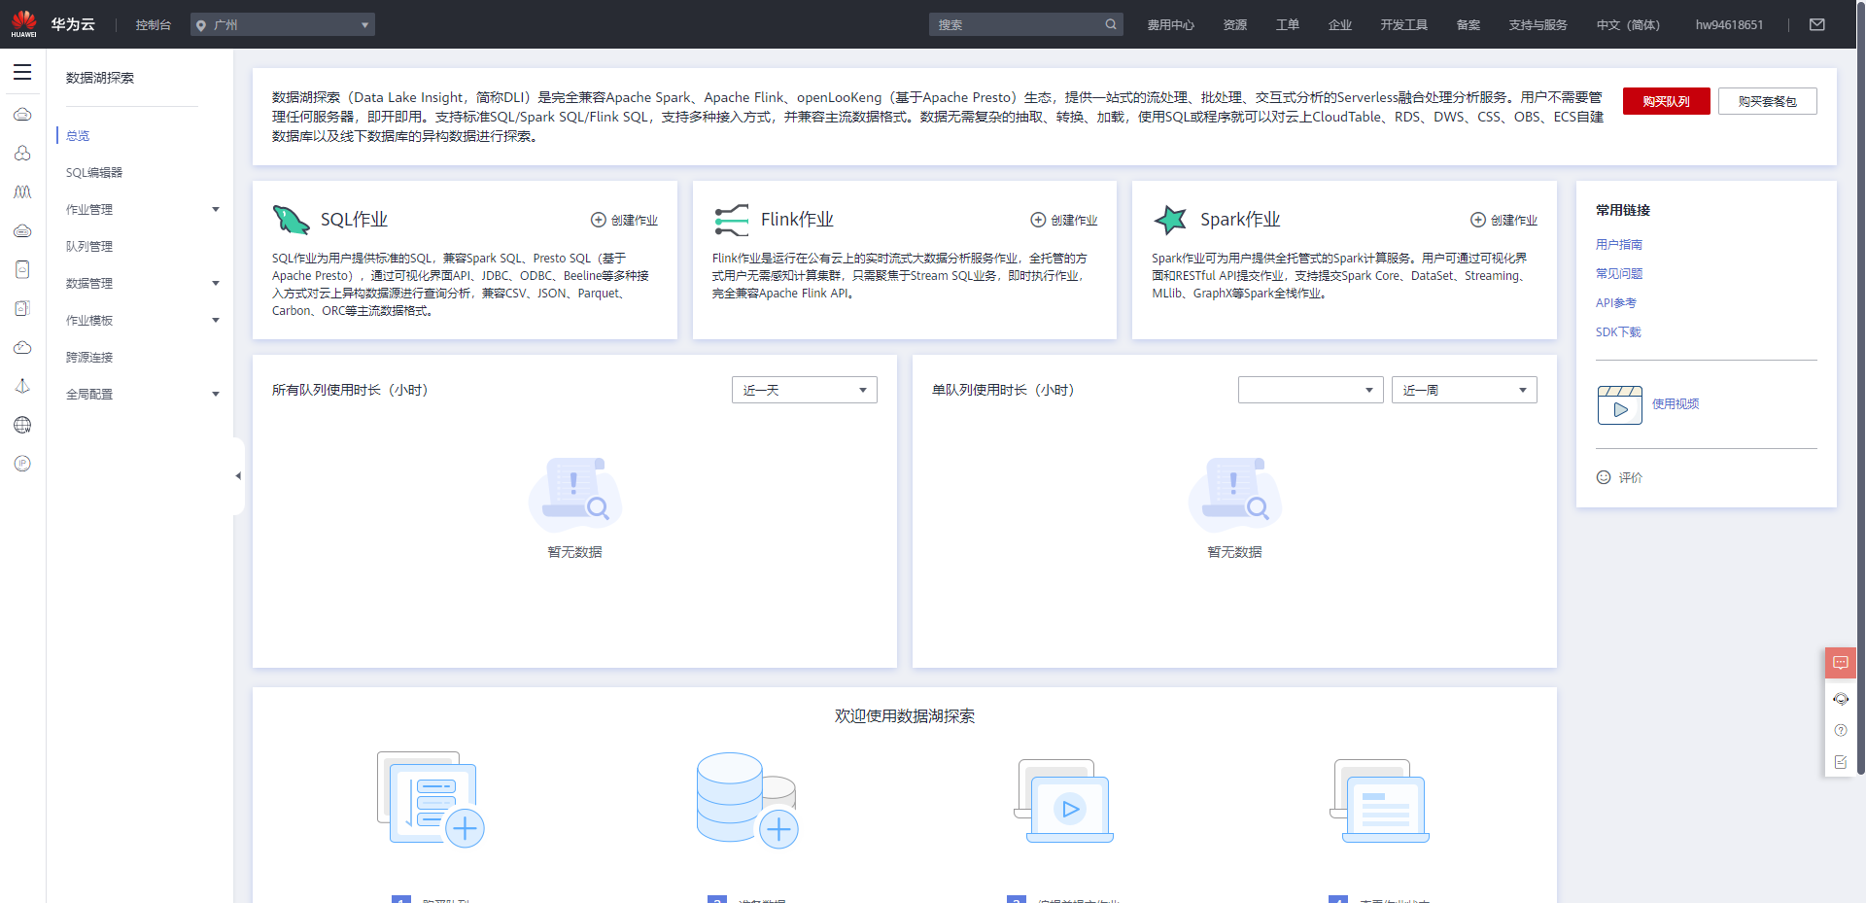Viewport: 1866px width, 903px height.
Task: Open 工单 in the top bar
Action: pyautogui.click(x=1288, y=24)
